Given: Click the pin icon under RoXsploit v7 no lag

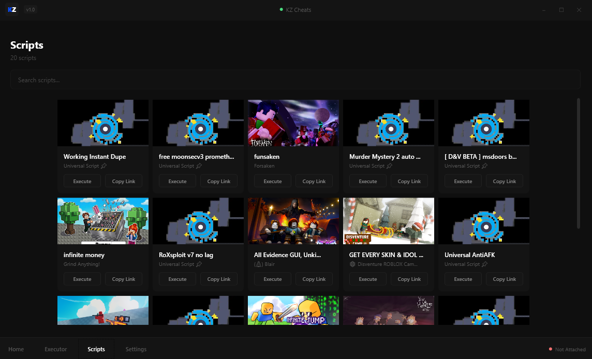Looking at the screenshot, I should coord(199,264).
